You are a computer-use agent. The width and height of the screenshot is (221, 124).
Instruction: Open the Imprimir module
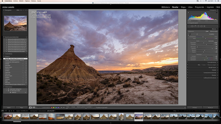coord(210,7)
